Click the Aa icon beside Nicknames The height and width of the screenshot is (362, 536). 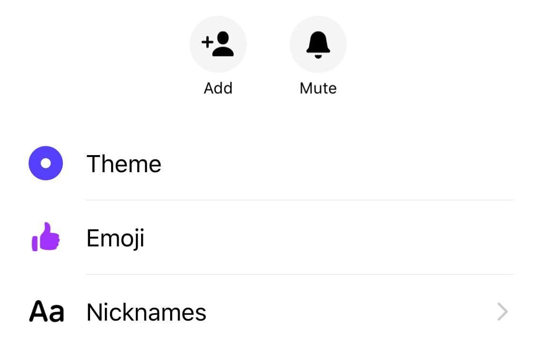tap(46, 312)
